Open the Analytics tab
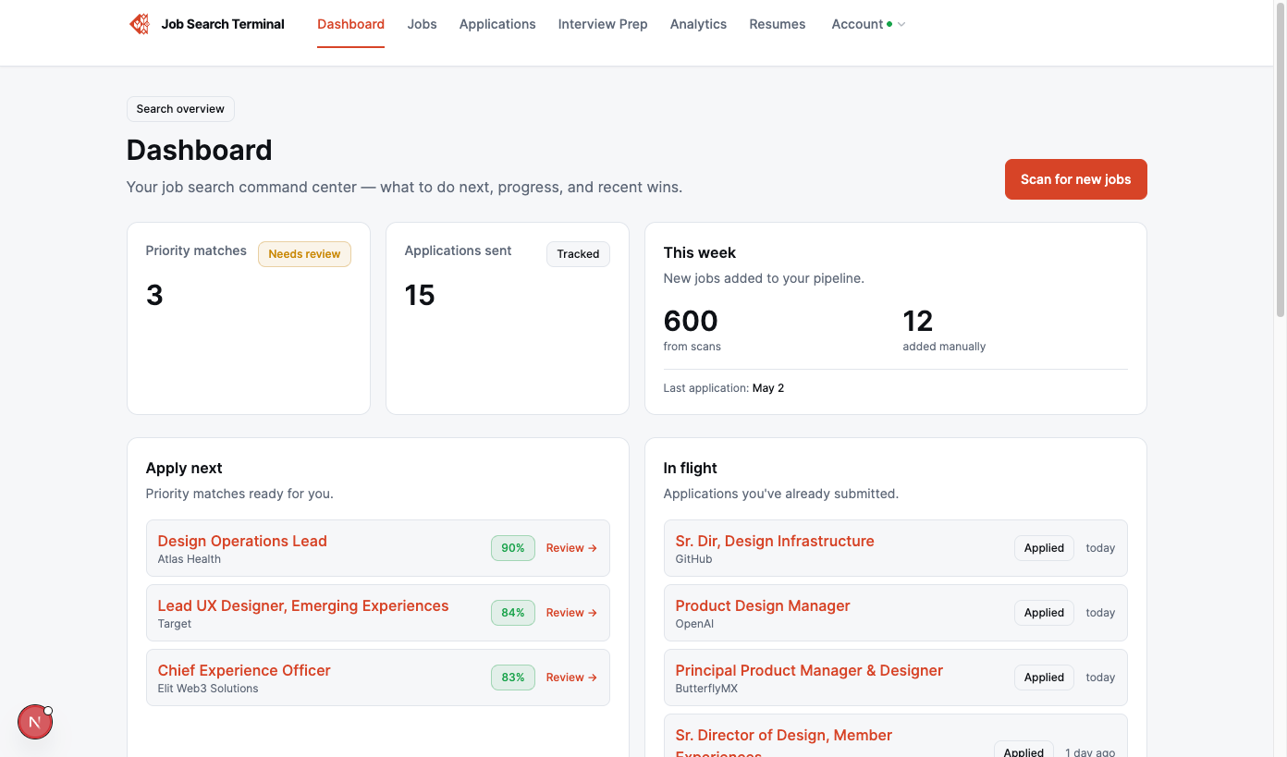Image resolution: width=1287 pixels, height=757 pixels. pos(698,24)
